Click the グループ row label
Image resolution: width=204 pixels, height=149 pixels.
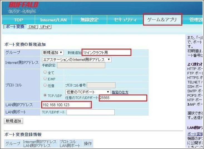point(13,53)
